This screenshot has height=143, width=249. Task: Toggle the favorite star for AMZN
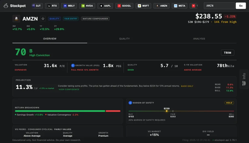pyautogui.click(x=43, y=19)
